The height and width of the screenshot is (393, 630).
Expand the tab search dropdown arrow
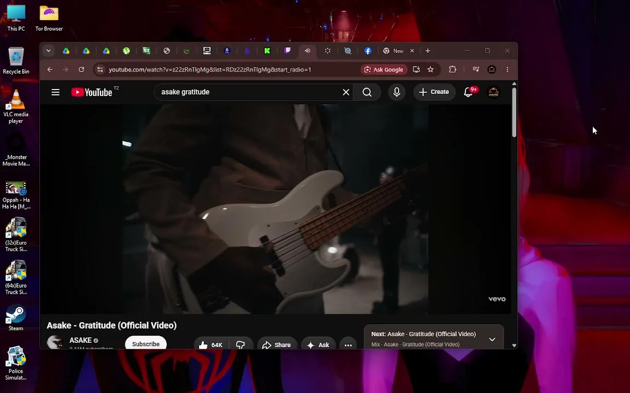click(48, 51)
